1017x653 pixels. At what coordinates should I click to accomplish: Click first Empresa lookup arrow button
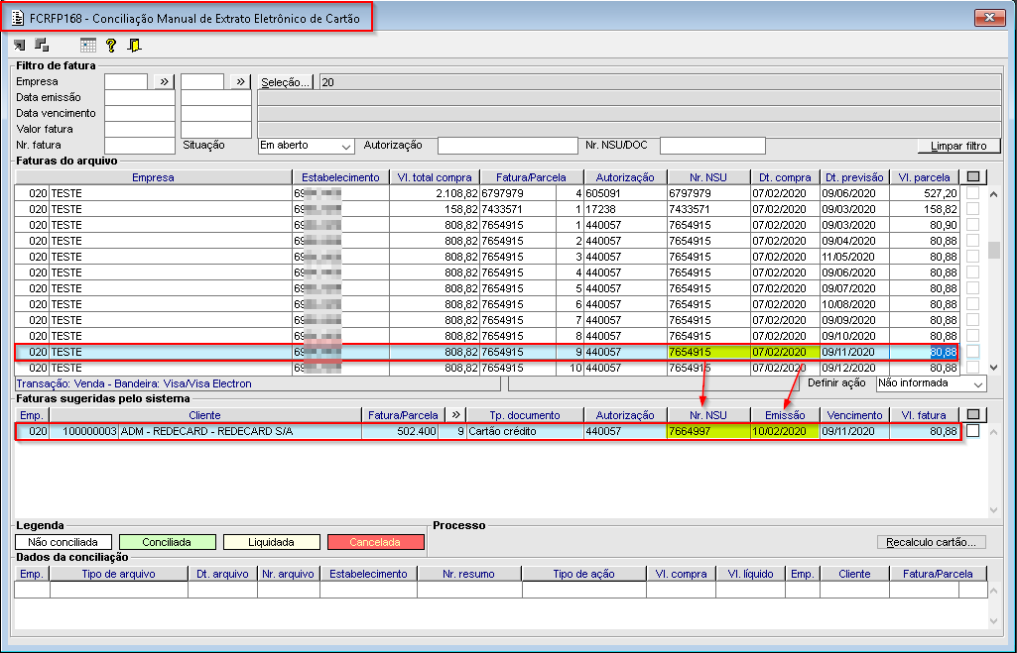164,82
